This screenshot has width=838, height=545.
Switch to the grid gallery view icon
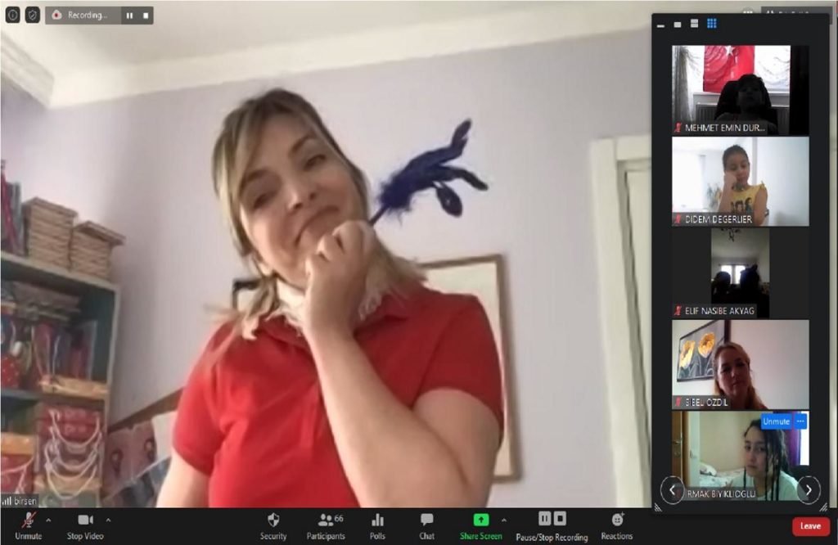coord(712,24)
